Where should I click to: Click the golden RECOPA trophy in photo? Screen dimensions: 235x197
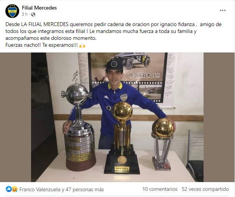pyautogui.click(x=122, y=138)
